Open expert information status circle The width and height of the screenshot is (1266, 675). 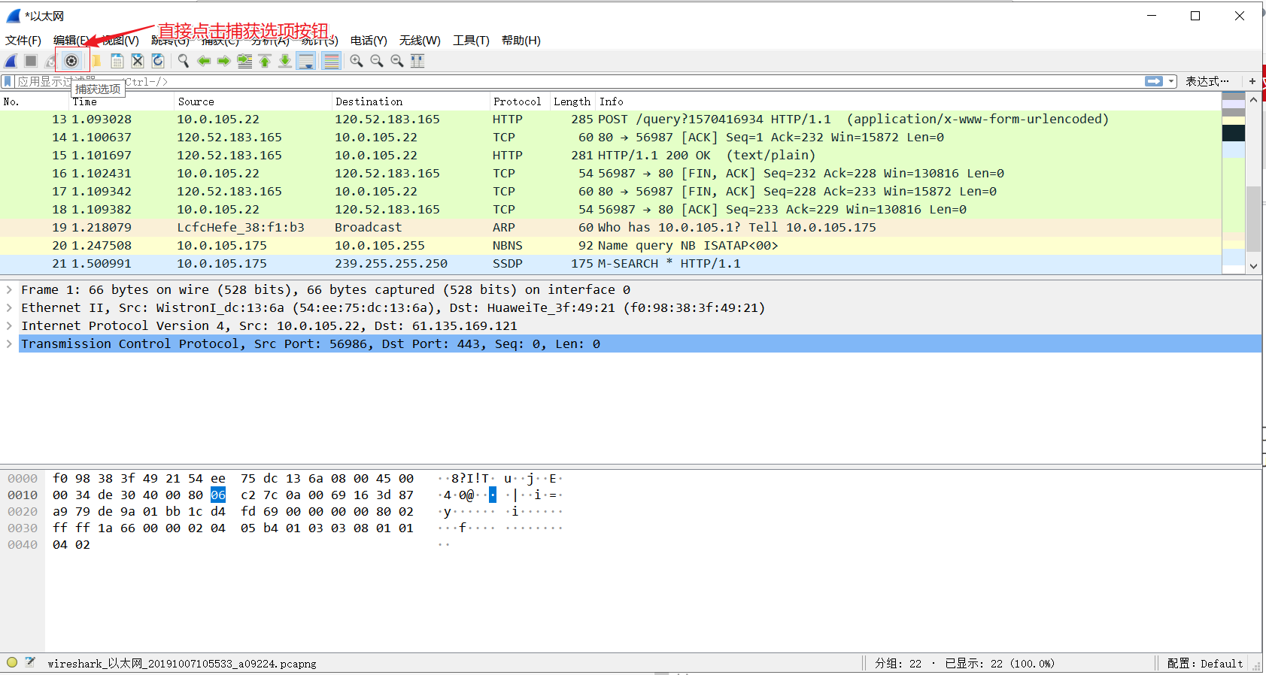pyautogui.click(x=11, y=662)
